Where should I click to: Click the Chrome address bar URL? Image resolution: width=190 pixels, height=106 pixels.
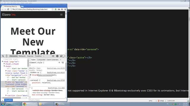30,9
